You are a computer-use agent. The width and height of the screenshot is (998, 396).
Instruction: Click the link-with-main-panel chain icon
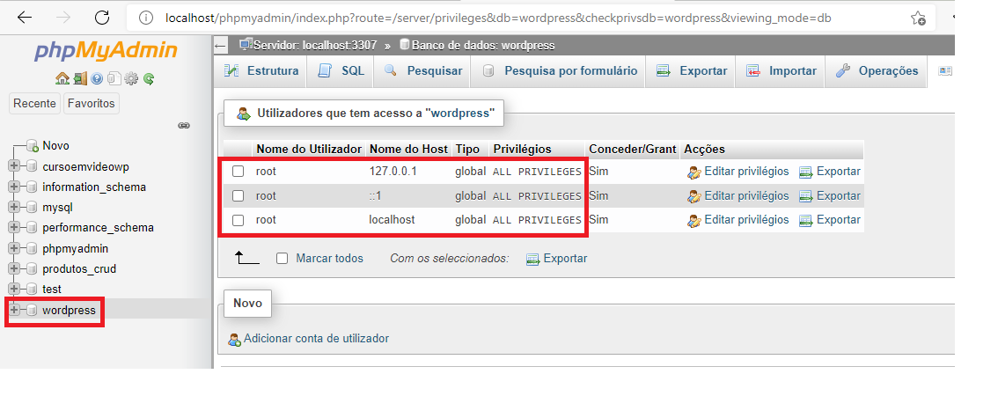point(184,126)
